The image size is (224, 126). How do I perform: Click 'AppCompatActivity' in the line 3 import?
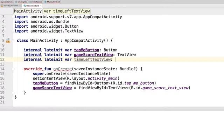[x=103, y=17]
